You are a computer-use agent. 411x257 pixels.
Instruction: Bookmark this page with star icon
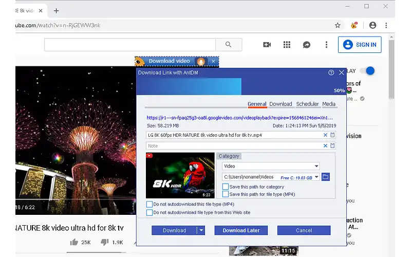[x=338, y=25]
